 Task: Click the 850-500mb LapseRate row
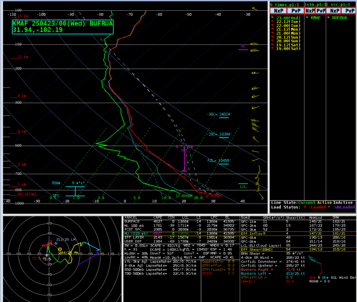[x=160, y=269]
